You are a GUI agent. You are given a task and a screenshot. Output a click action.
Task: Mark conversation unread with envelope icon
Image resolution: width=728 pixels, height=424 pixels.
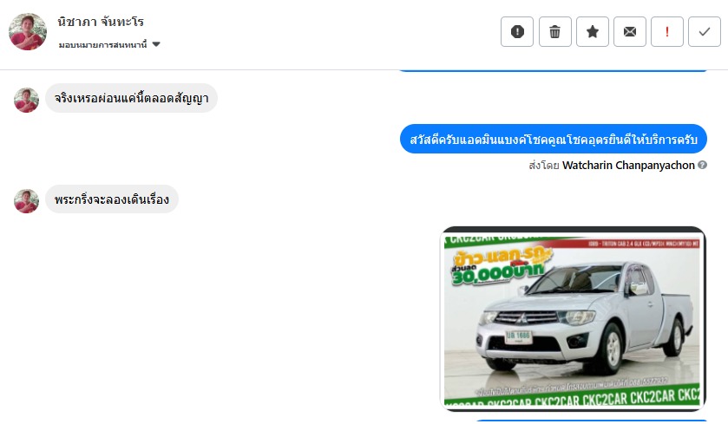pos(630,31)
